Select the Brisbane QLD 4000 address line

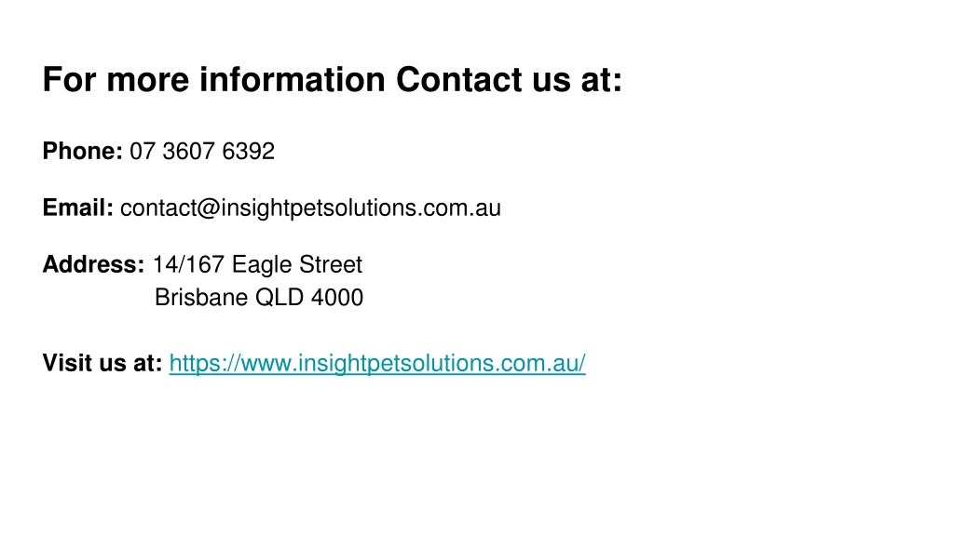[259, 298]
